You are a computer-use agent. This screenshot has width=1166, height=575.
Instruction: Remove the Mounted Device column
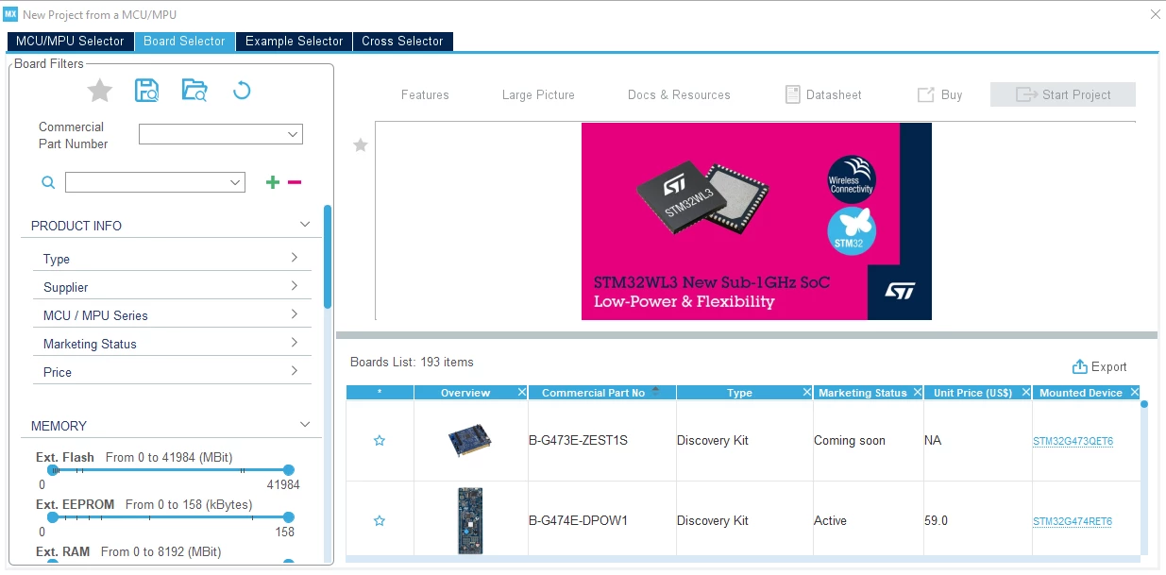pyautogui.click(x=1134, y=392)
